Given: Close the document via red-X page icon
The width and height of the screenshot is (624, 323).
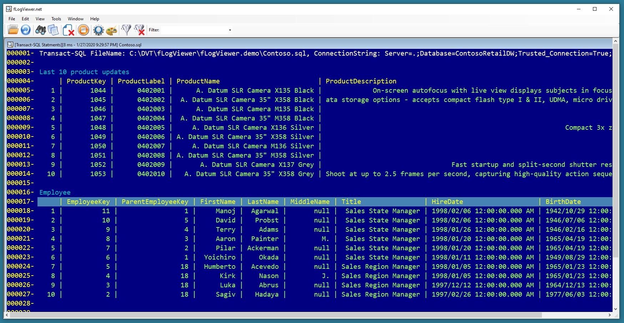Looking at the screenshot, I should click(x=68, y=30).
